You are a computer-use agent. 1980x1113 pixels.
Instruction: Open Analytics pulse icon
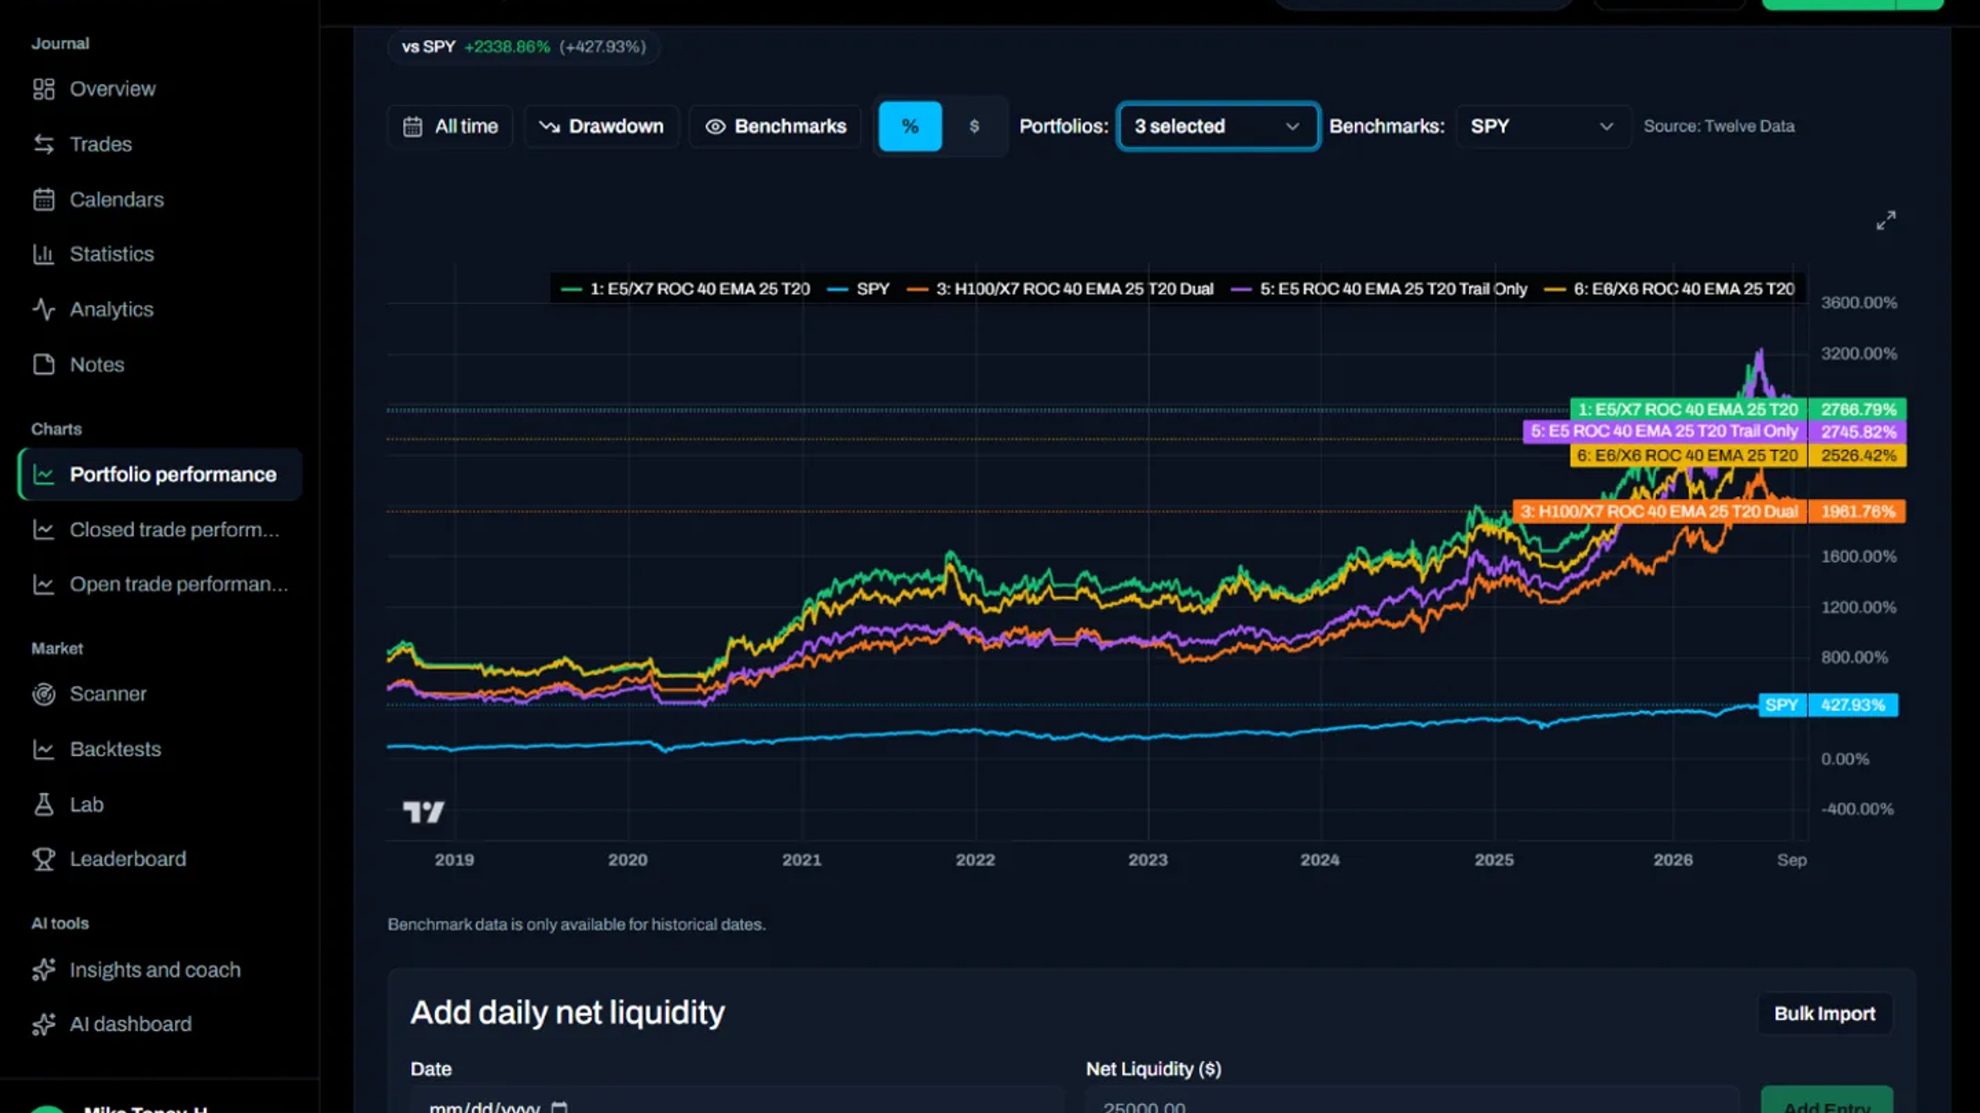43,309
